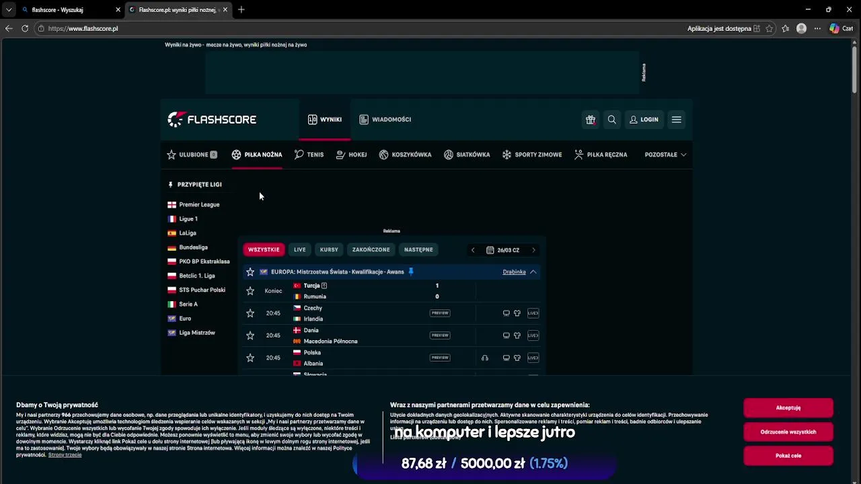Select SPORTY ZIMOWE category

(532, 155)
